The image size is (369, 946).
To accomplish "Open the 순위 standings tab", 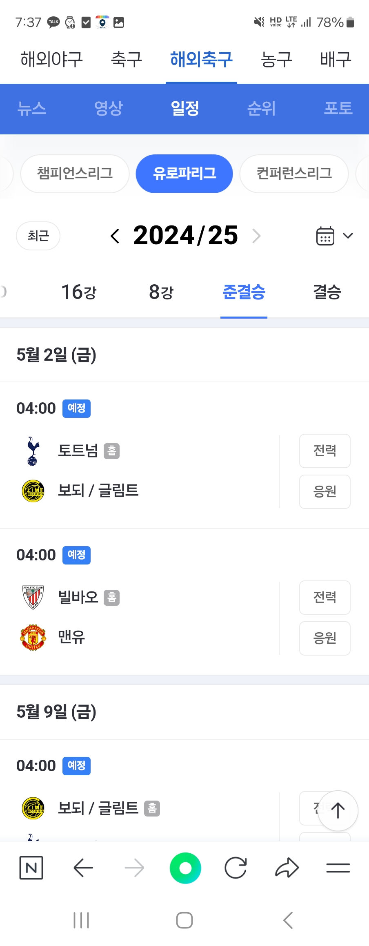I will click(x=261, y=108).
